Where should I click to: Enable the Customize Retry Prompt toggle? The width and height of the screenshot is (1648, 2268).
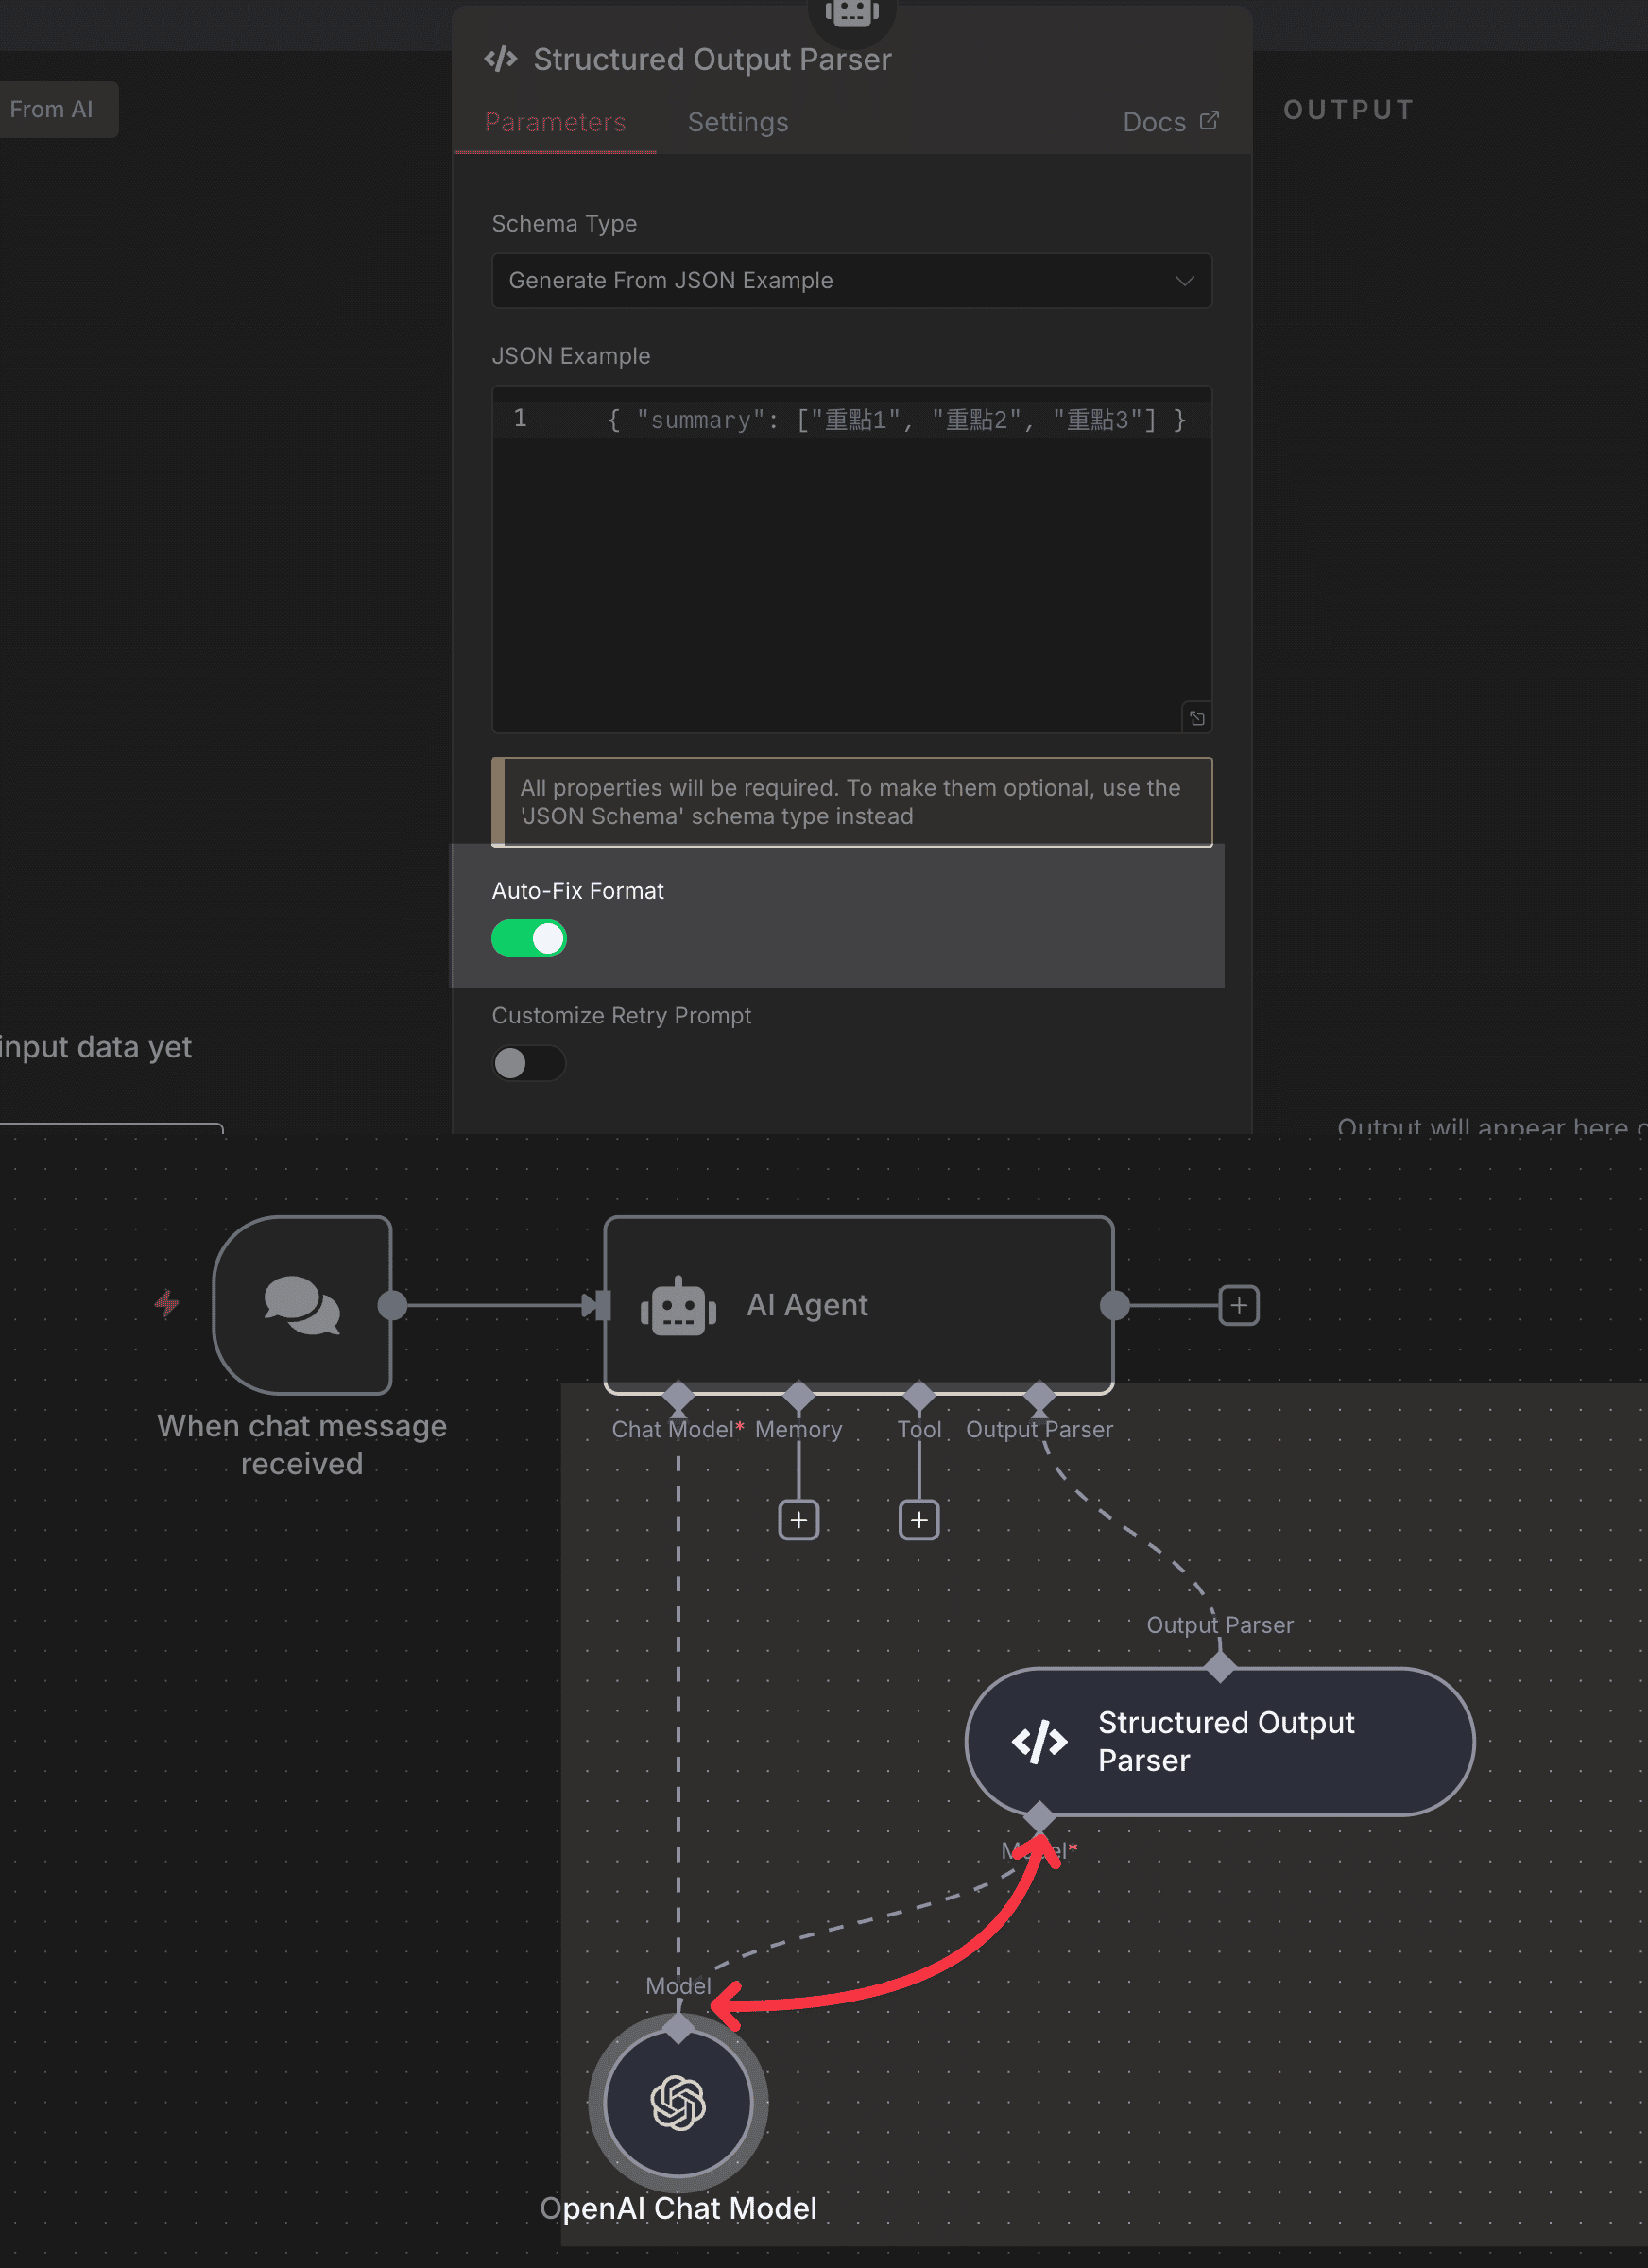(x=529, y=1063)
